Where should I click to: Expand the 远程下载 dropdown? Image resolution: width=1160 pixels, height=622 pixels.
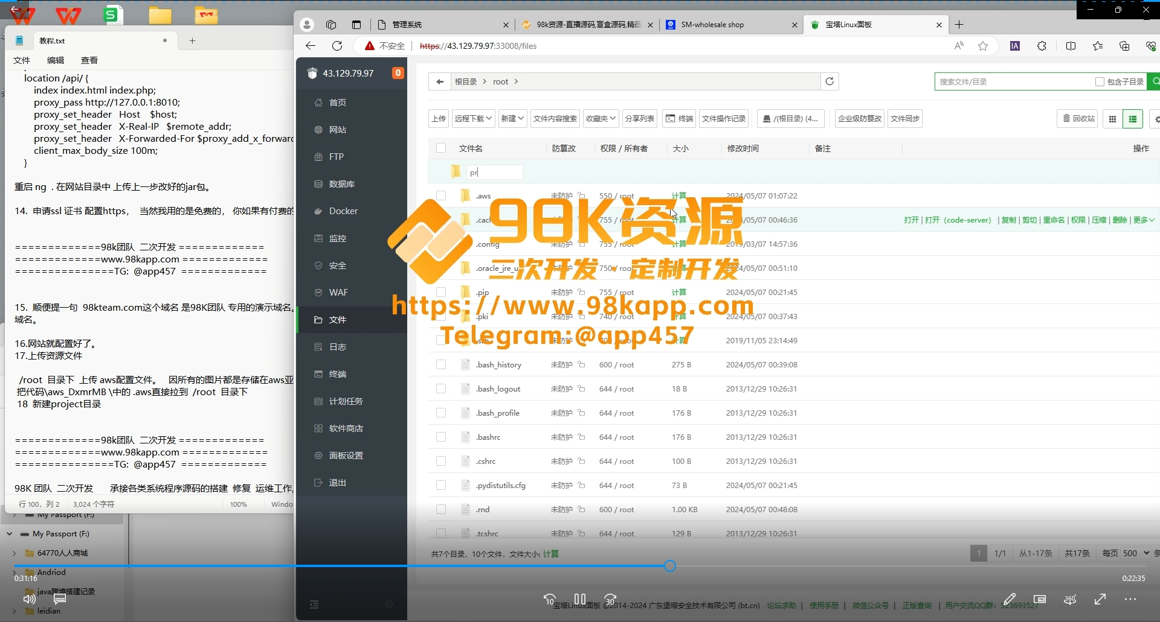(x=474, y=119)
